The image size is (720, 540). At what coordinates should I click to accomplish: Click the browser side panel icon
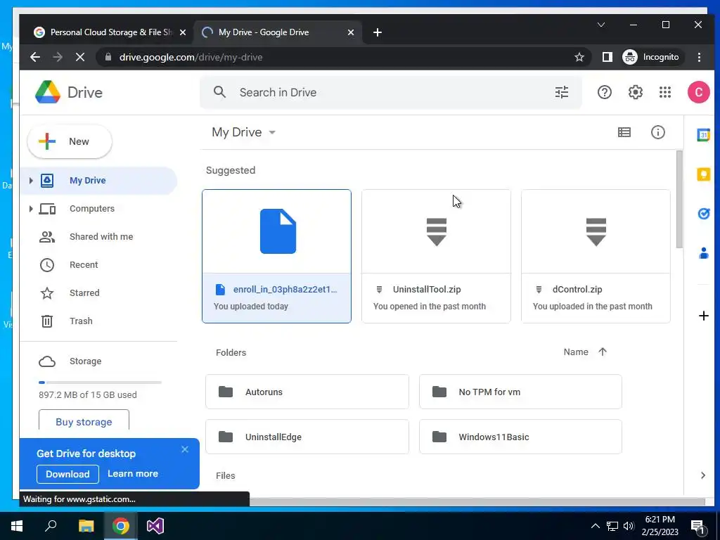point(607,57)
